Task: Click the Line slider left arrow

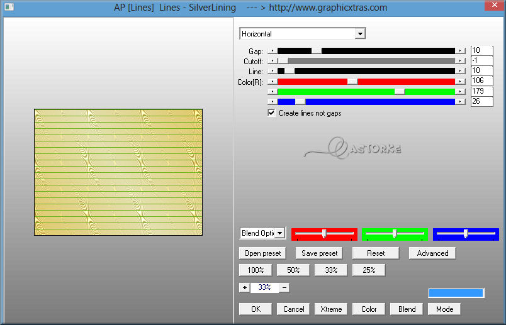Action: [273, 71]
